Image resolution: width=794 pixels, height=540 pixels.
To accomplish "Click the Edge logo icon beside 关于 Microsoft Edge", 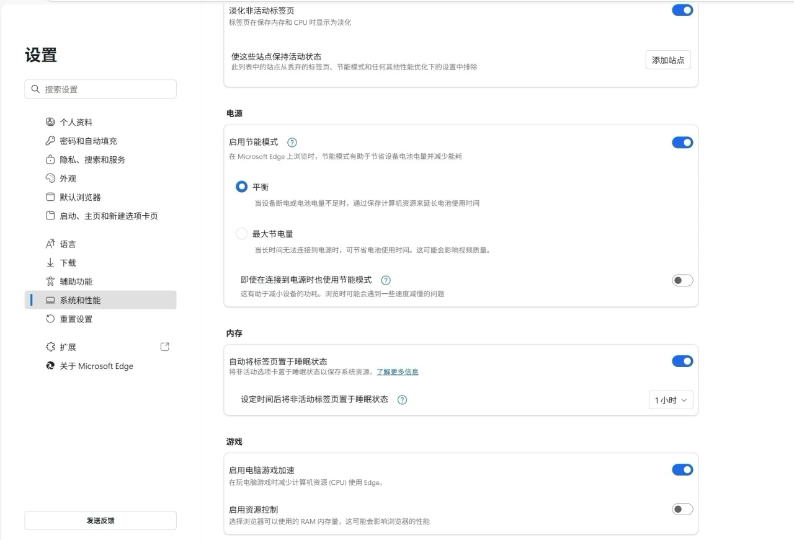I will 50,366.
